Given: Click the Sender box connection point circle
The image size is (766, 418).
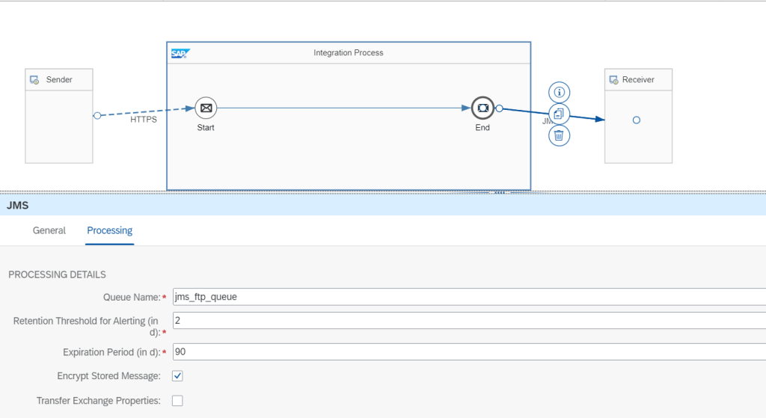Looking at the screenshot, I should click(96, 115).
